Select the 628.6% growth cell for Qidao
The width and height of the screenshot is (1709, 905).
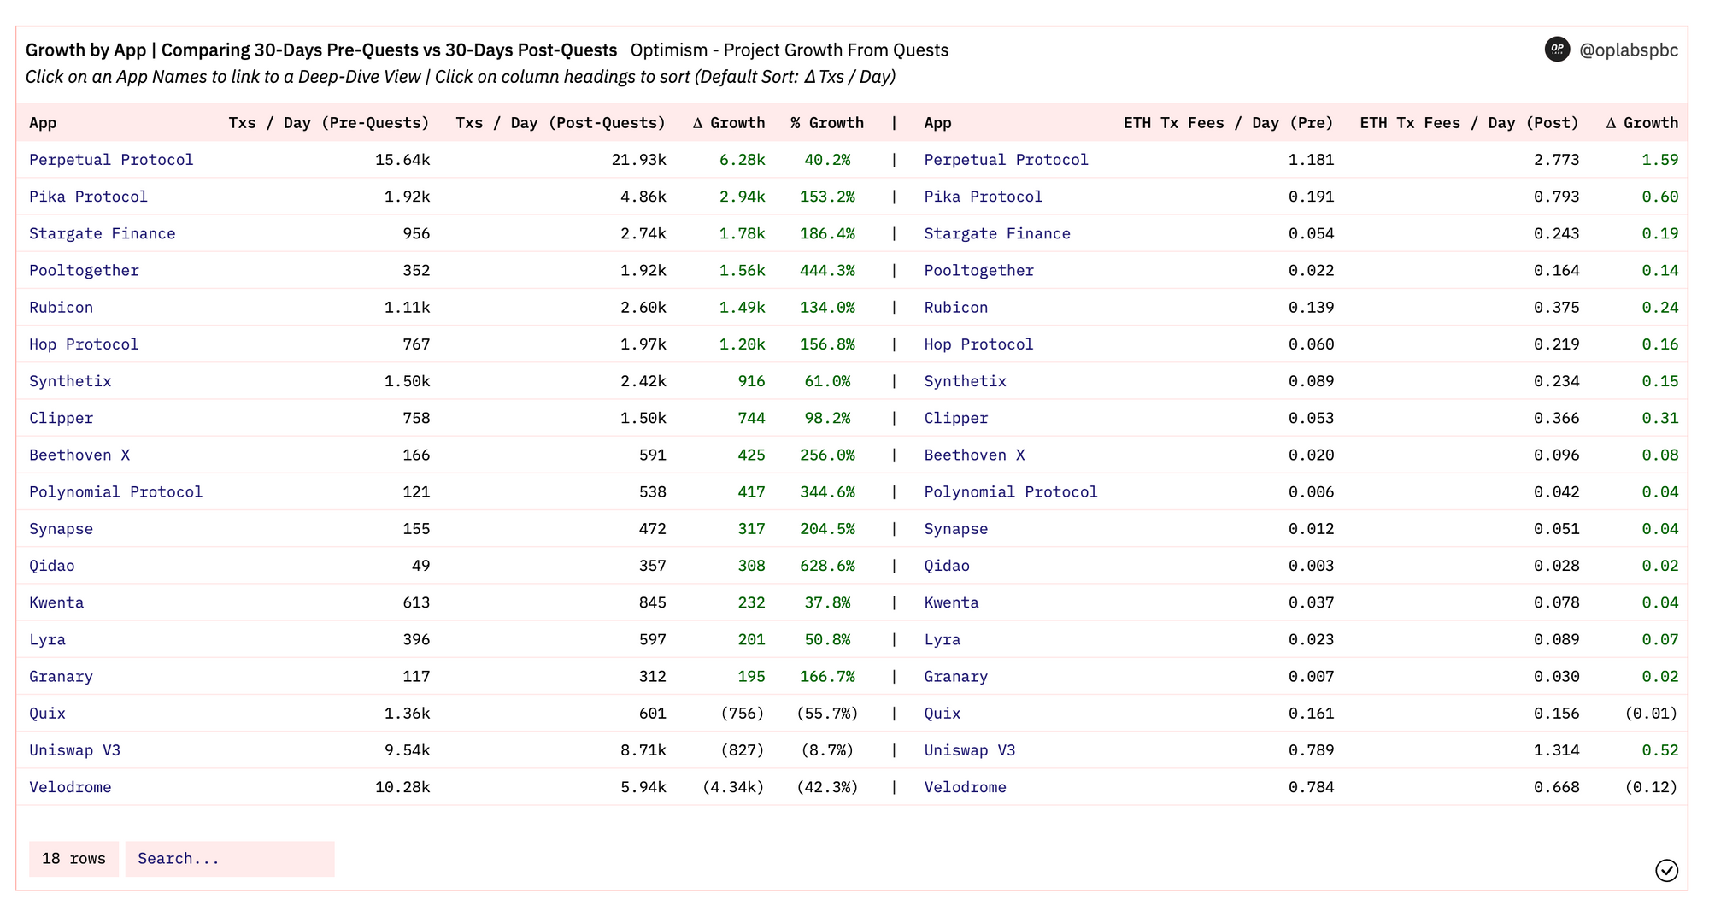pyautogui.click(x=827, y=566)
